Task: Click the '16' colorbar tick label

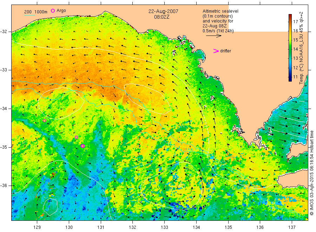Action: point(296,31)
